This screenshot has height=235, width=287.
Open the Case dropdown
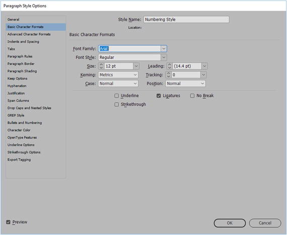point(118,84)
